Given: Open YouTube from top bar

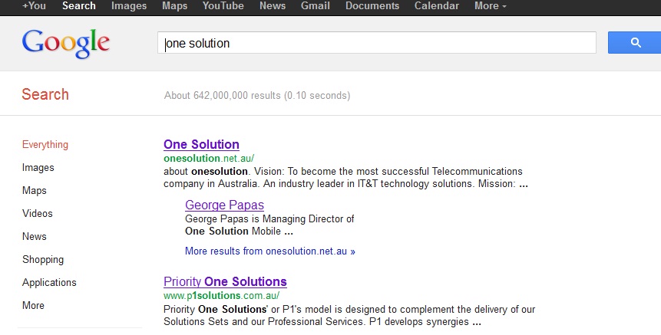Looking at the screenshot, I should (223, 6).
